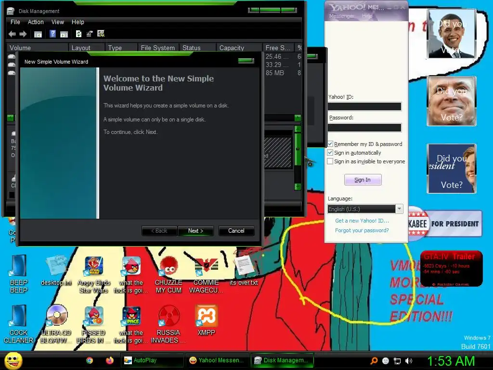Toggle Remember my ID & password checkbox
This screenshot has width=493, height=370.
click(x=330, y=144)
